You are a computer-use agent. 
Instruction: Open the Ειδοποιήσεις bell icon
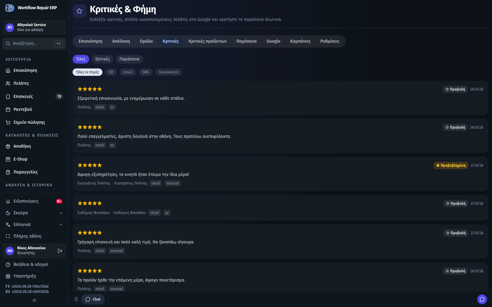pyautogui.click(x=8, y=201)
